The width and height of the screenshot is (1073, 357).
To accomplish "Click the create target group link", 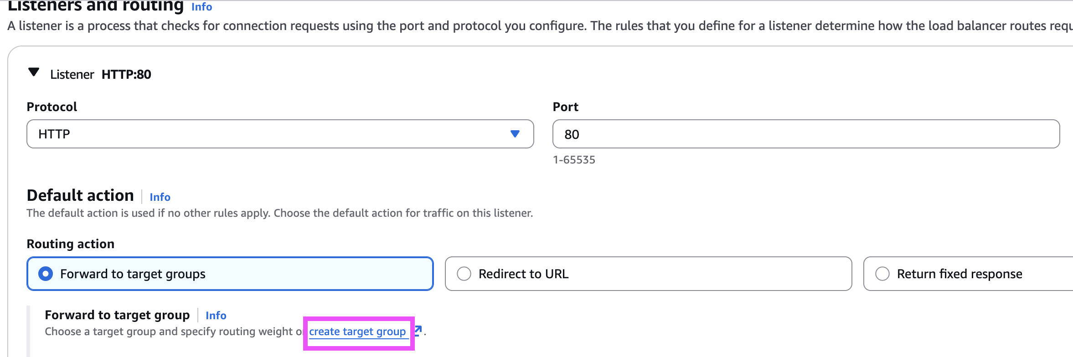I will coord(357,331).
